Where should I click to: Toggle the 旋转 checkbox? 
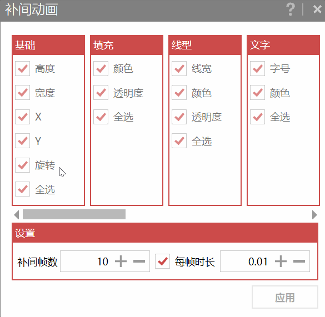click(23, 165)
